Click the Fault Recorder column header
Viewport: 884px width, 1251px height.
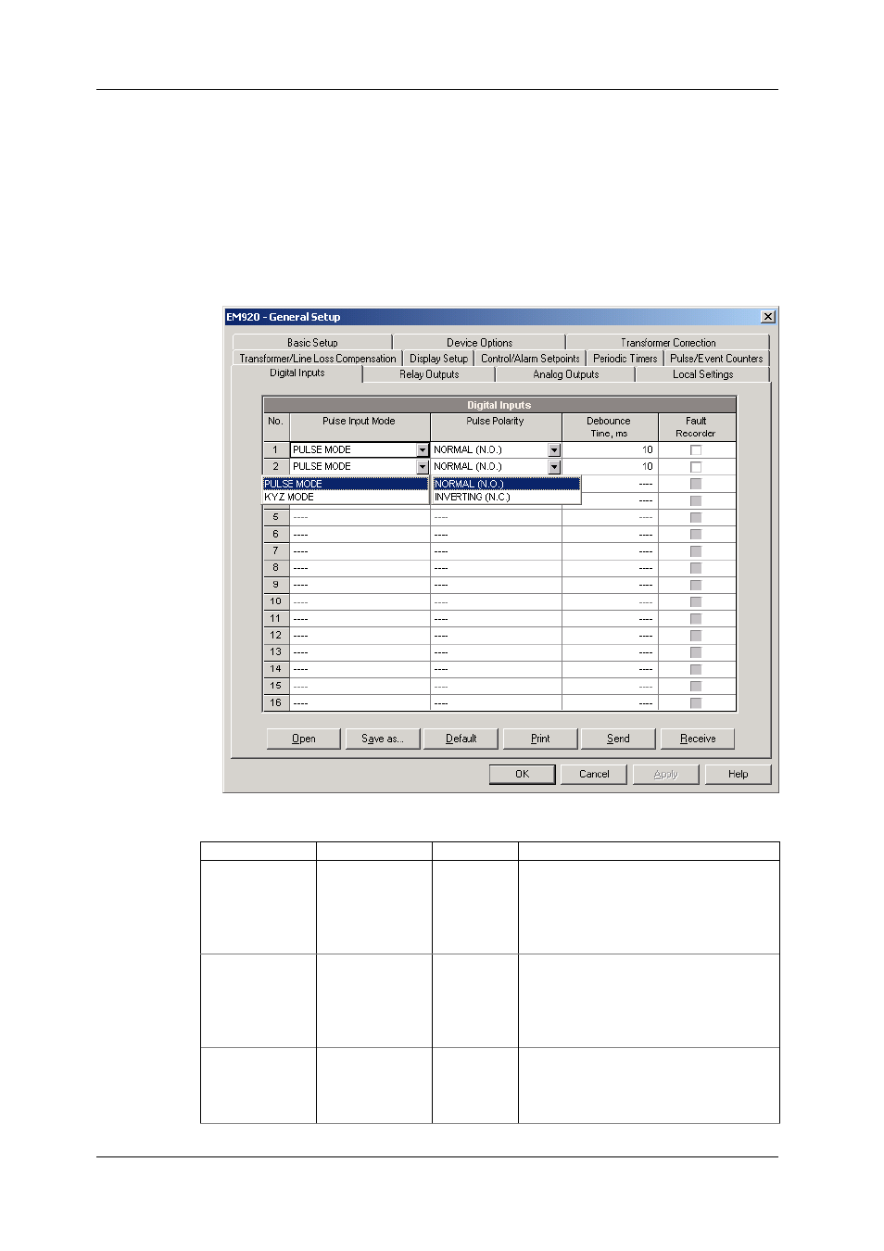point(696,427)
